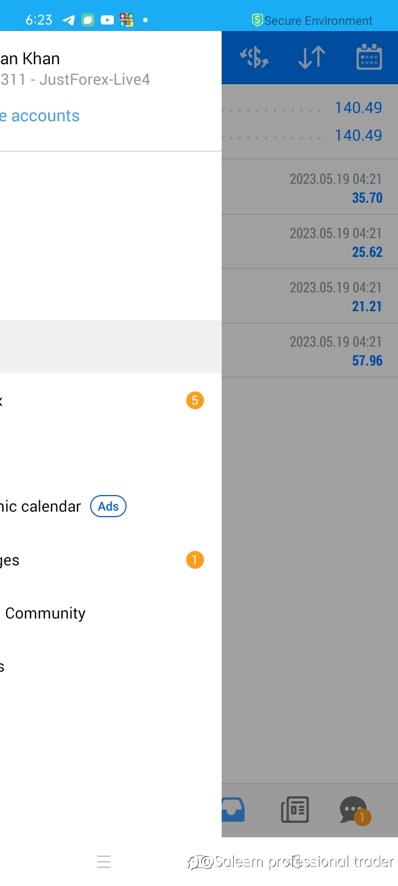Open messages item with badge 1

pyautogui.click(x=111, y=560)
